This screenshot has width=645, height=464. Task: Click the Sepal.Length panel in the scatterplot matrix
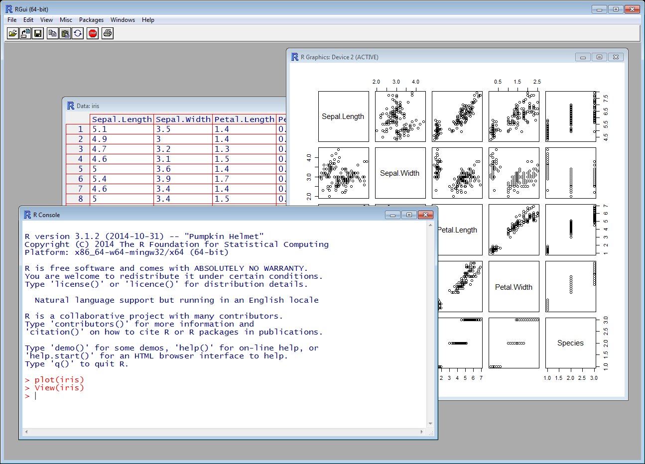(344, 116)
